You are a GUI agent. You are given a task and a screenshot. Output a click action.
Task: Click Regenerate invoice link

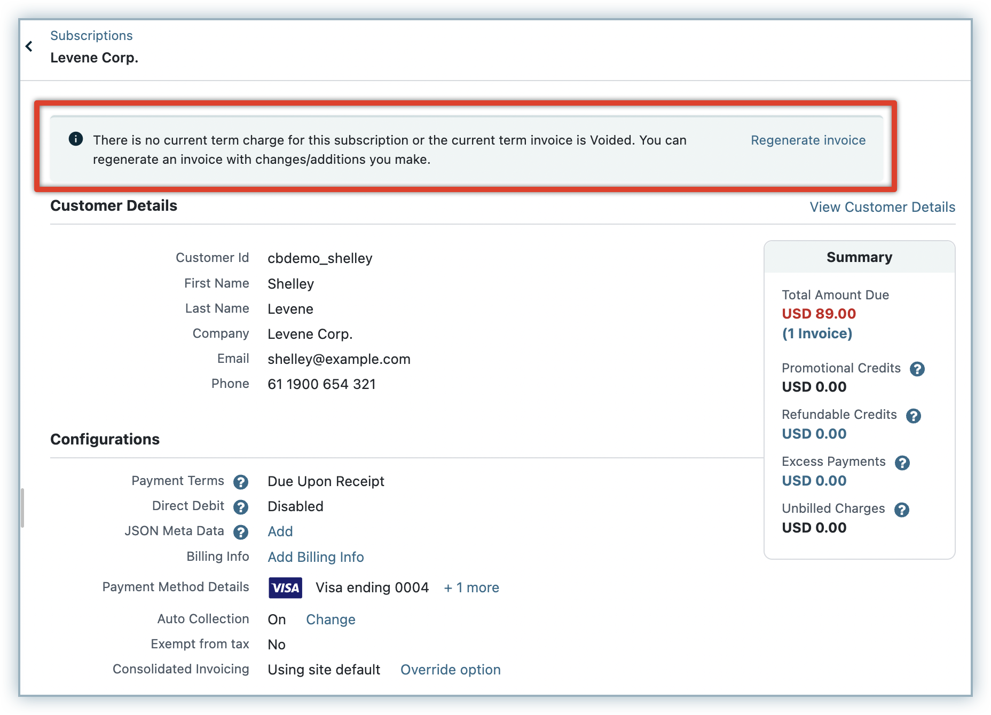click(808, 140)
